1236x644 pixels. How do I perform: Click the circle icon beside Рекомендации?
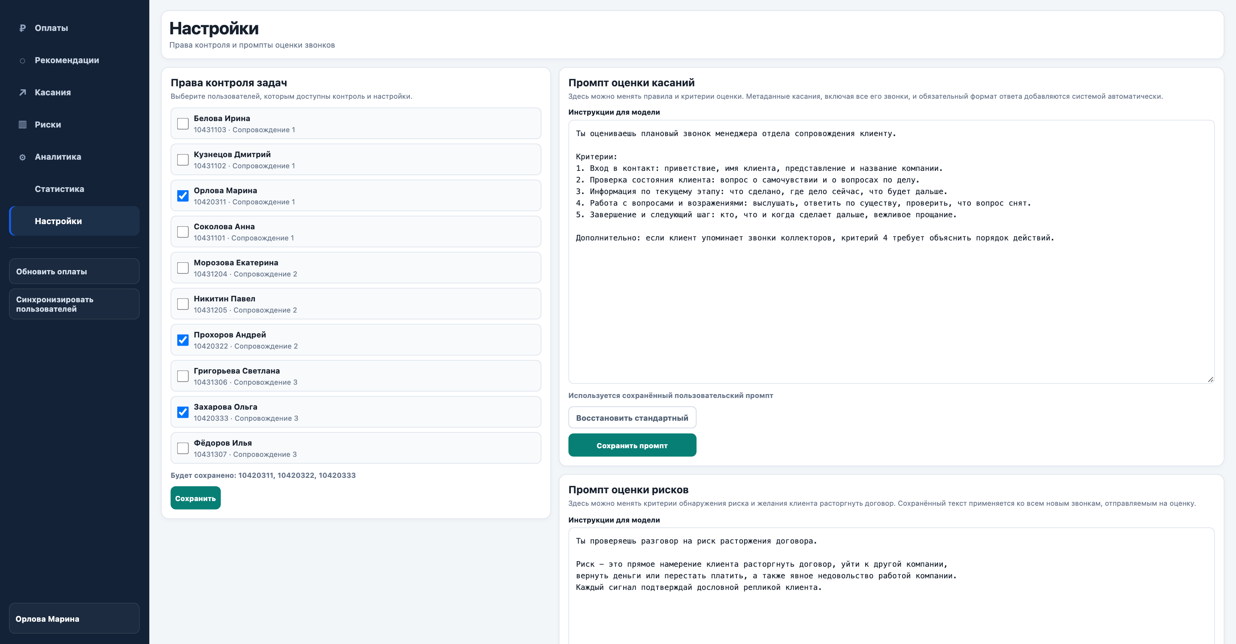point(22,61)
